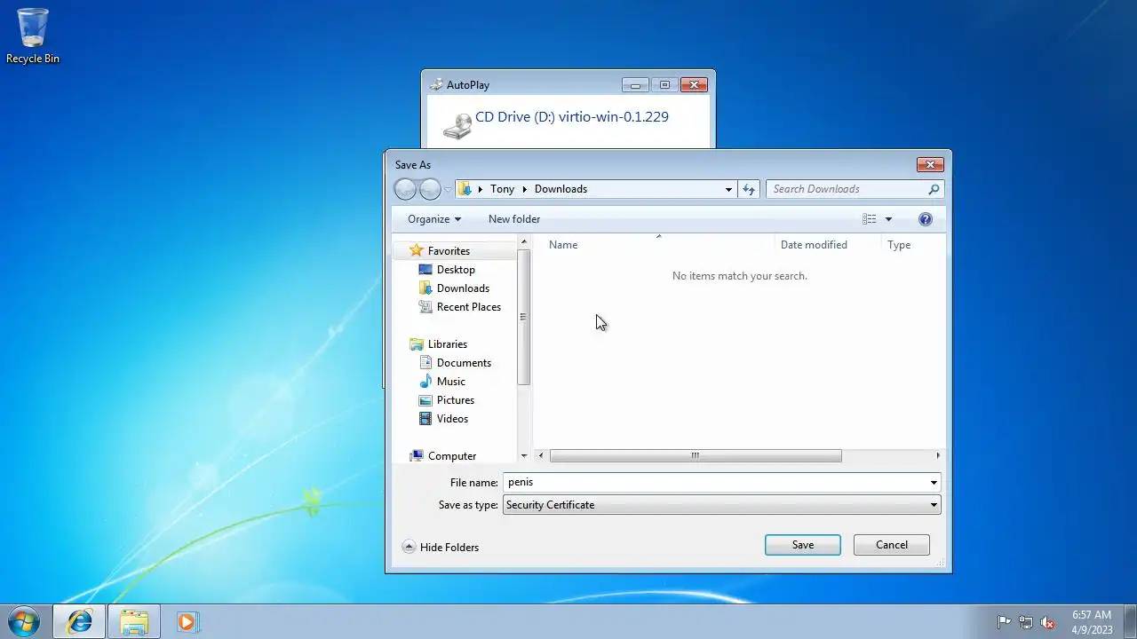Refresh the Downloads folder view
Screen dimensions: 1137x639
click(749, 189)
